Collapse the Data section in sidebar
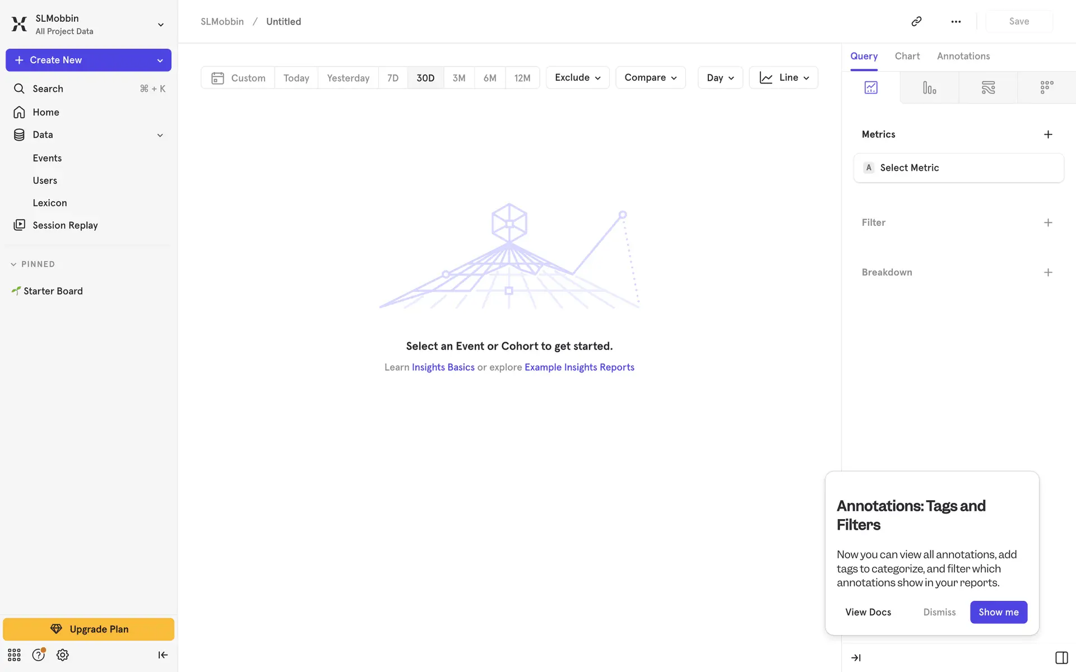 [x=160, y=135]
